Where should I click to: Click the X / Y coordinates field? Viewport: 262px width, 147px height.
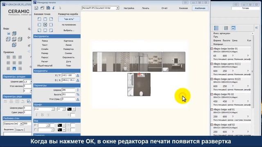coord(68,75)
